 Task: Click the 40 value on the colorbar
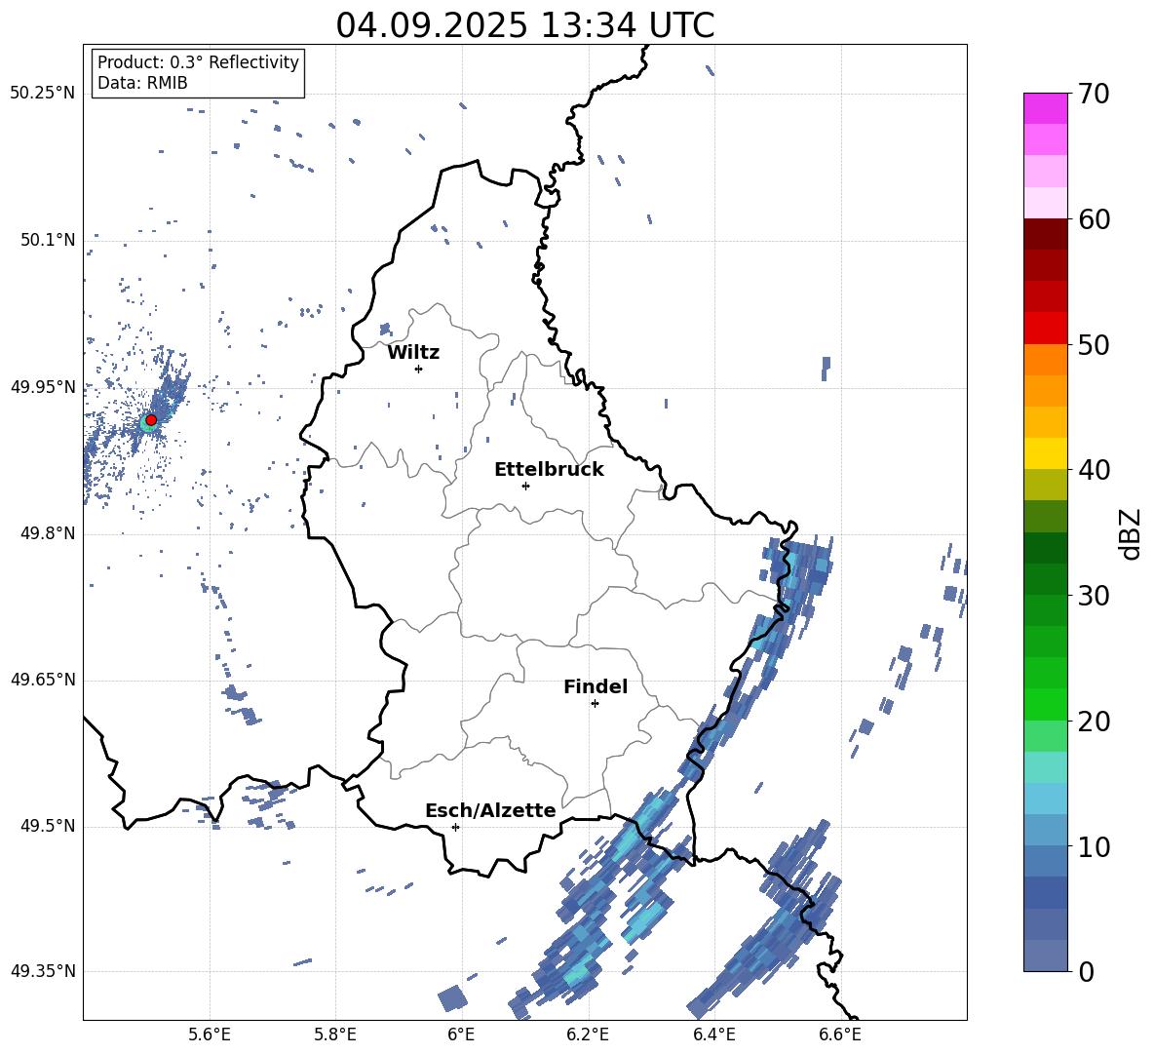coord(1094,470)
